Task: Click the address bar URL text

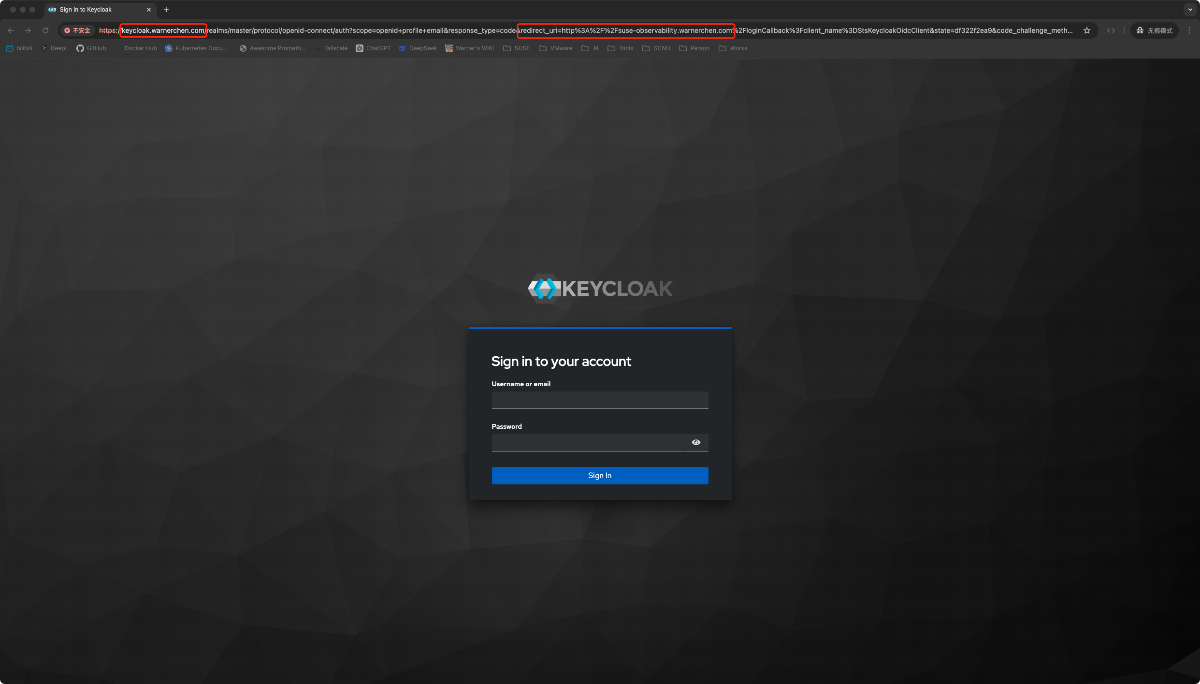Action: tap(586, 30)
